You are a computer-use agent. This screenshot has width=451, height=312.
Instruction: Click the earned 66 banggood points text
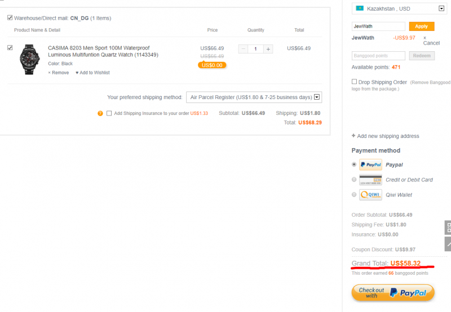tap(390, 273)
